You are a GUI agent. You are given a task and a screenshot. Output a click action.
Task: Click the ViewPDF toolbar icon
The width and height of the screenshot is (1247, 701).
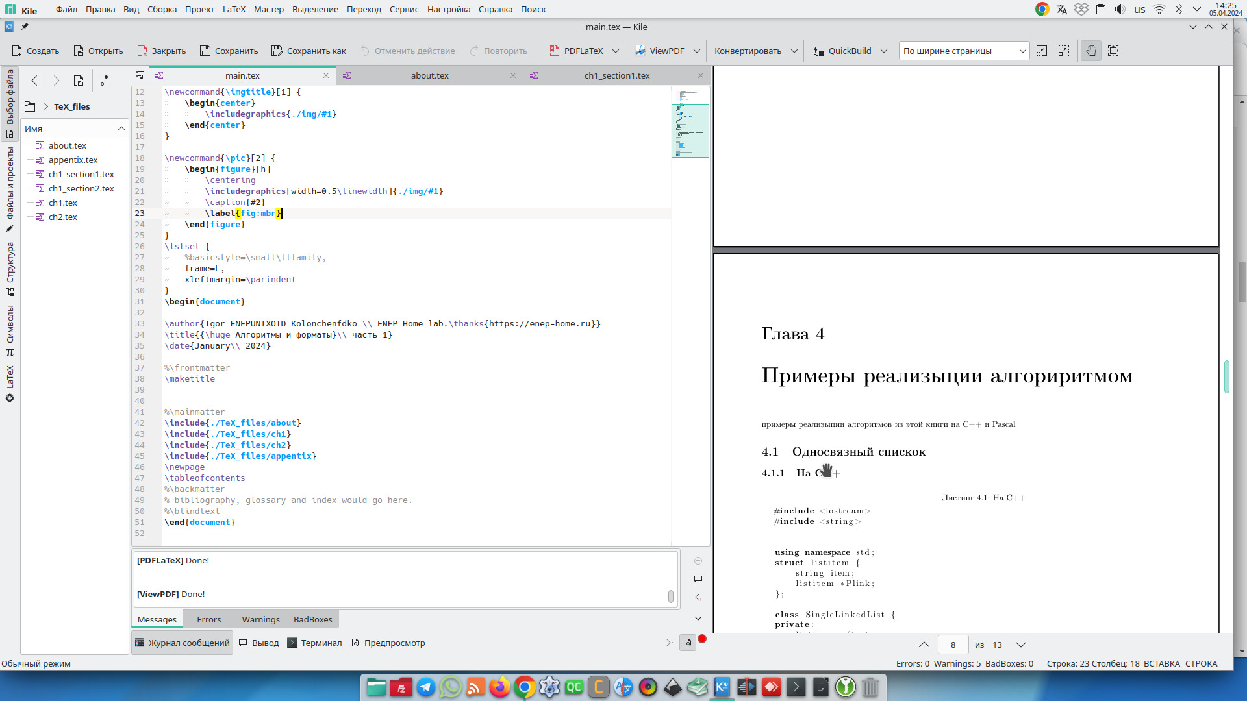(640, 51)
